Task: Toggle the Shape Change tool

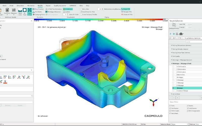Action: click(30, 11)
